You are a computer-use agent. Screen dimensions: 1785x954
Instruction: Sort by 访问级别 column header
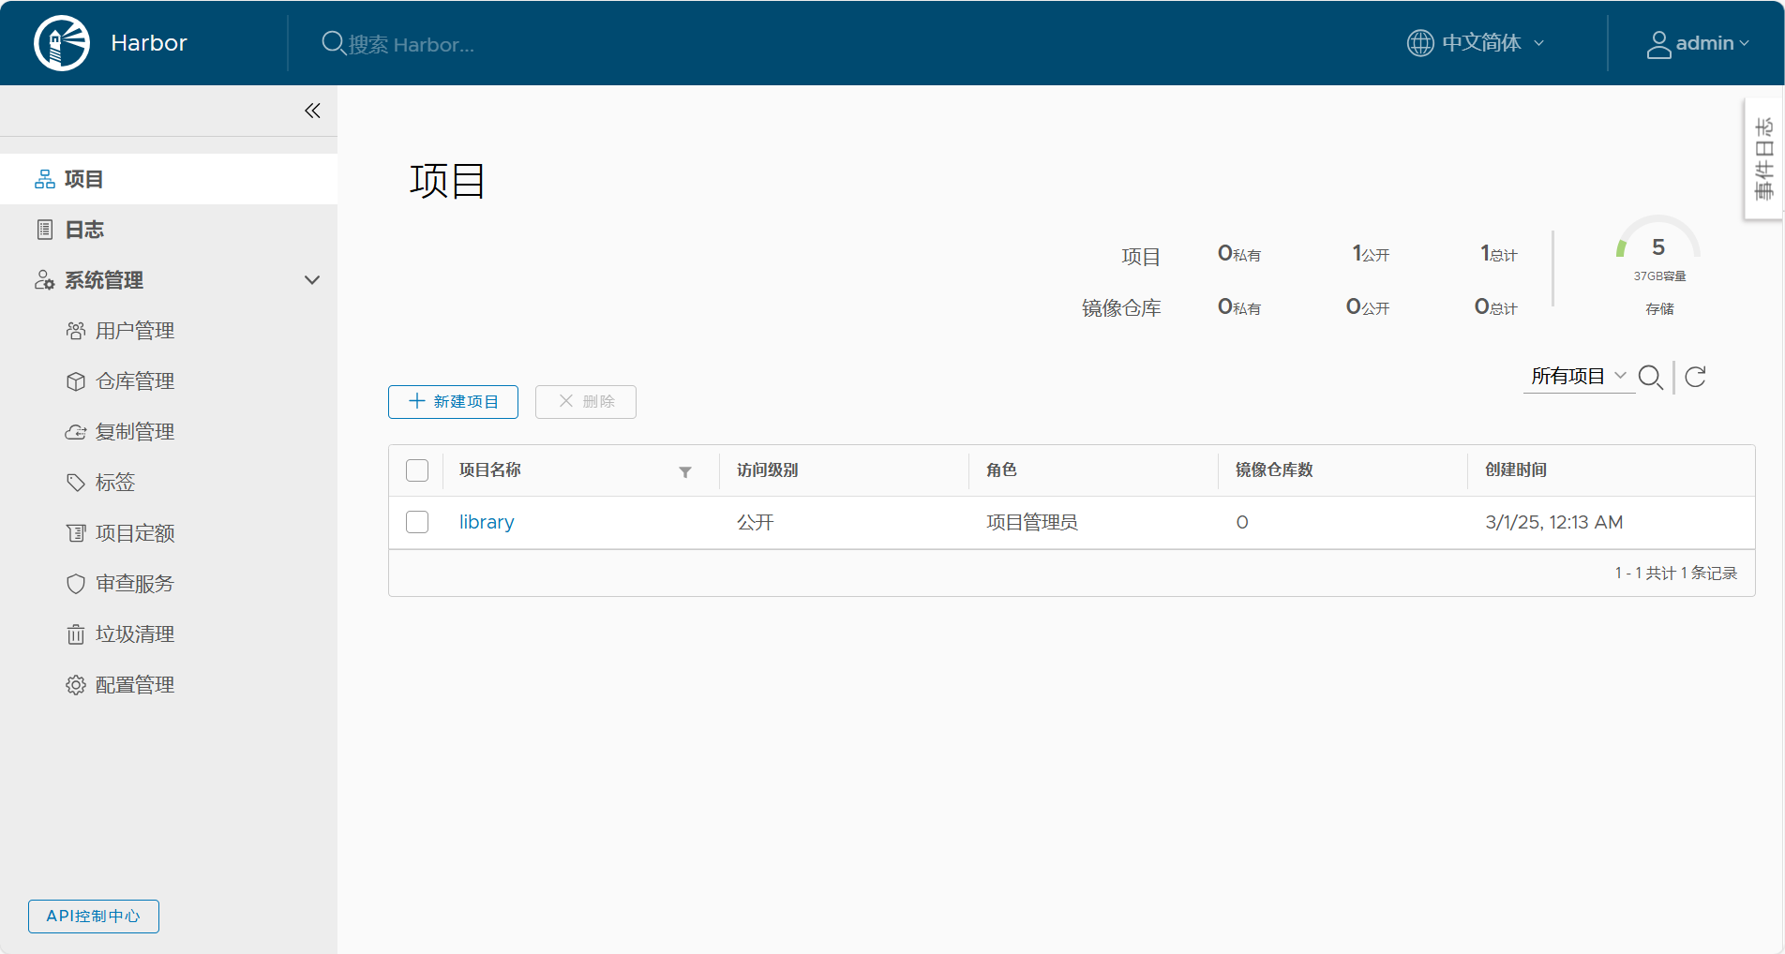coord(768,470)
